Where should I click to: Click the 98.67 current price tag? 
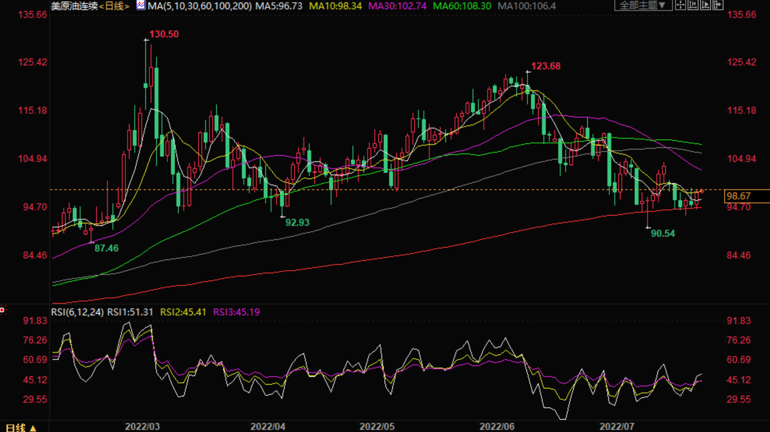click(x=739, y=196)
